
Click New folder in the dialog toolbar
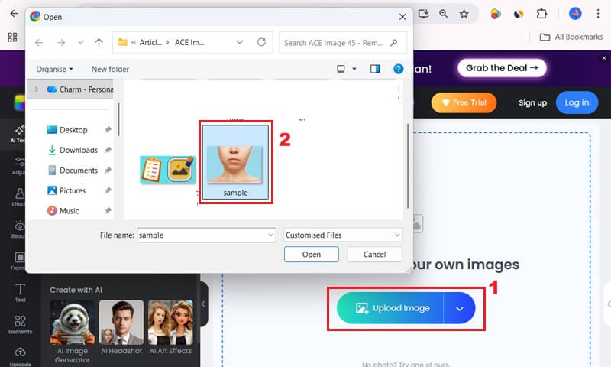pyautogui.click(x=110, y=69)
